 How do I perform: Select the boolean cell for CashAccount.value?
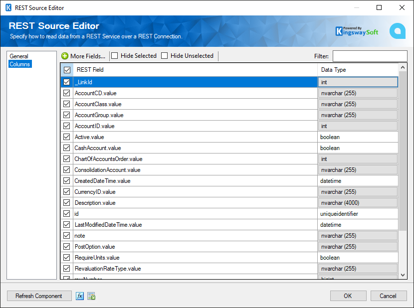tap(358, 148)
